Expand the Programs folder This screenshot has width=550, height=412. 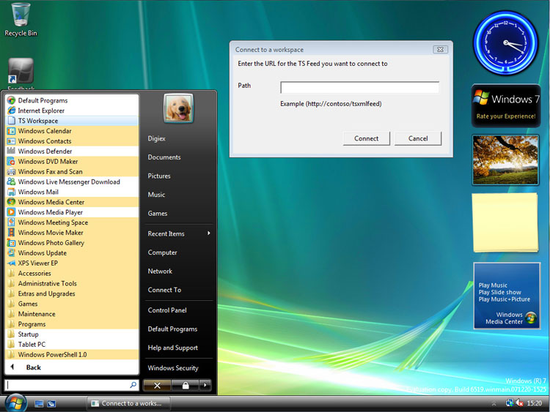click(72, 323)
